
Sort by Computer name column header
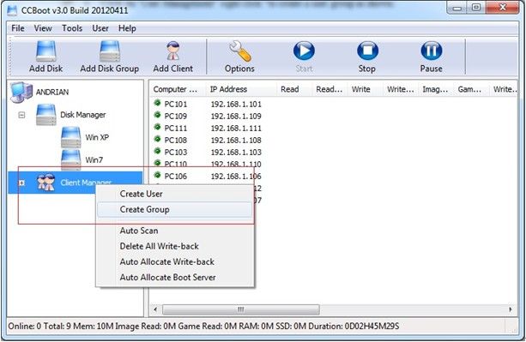coord(178,89)
